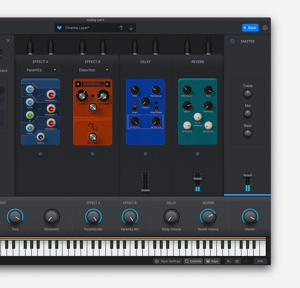Click the Reverb volume fader handle
Image resolution: width=300 pixels, height=288 pixels.
[x=197, y=179]
